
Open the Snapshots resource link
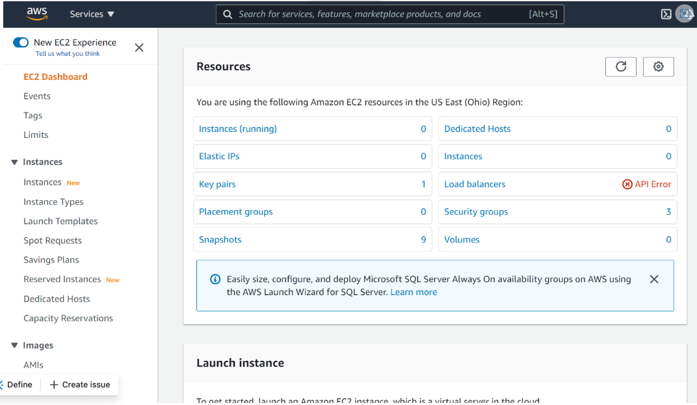pyautogui.click(x=220, y=239)
